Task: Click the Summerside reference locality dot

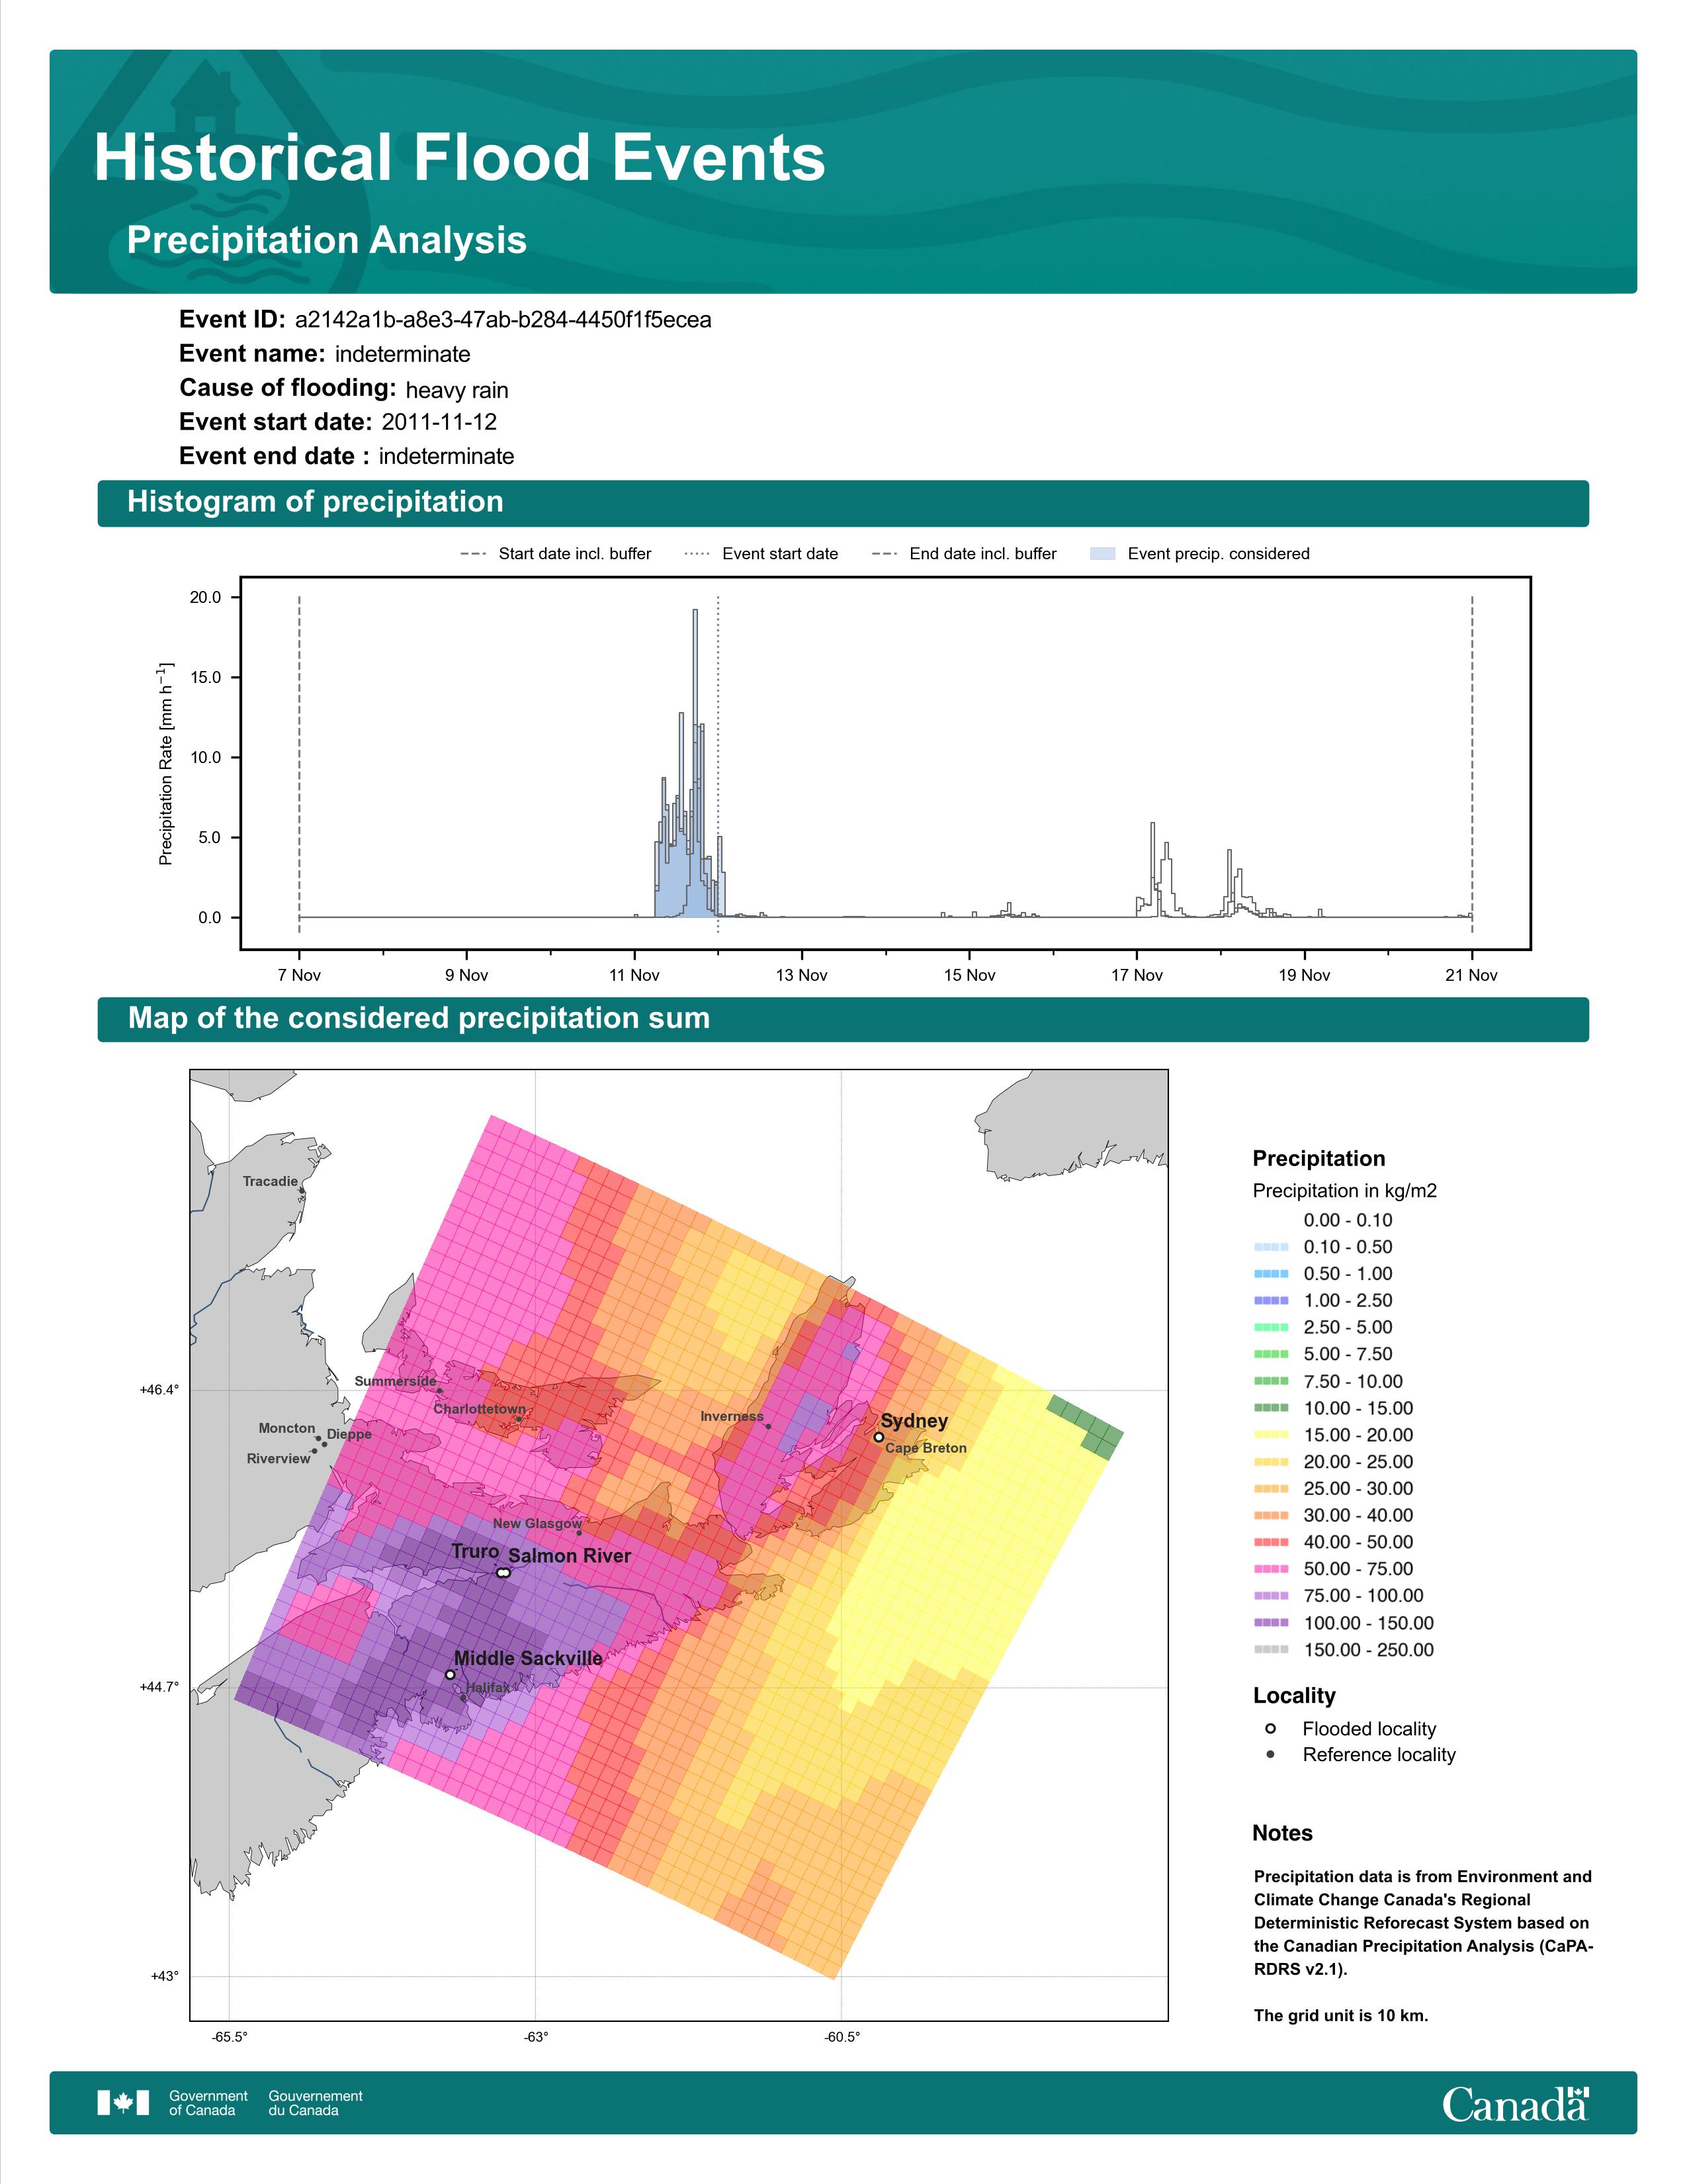Action: click(x=439, y=1390)
